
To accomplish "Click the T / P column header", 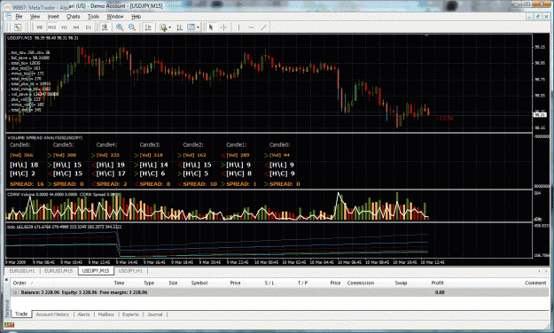I will 303,283.
